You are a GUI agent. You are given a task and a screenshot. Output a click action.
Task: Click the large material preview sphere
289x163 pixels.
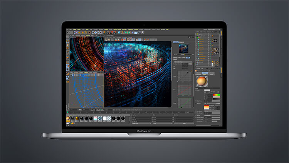point(202,81)
